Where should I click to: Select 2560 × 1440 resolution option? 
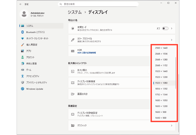161,48
